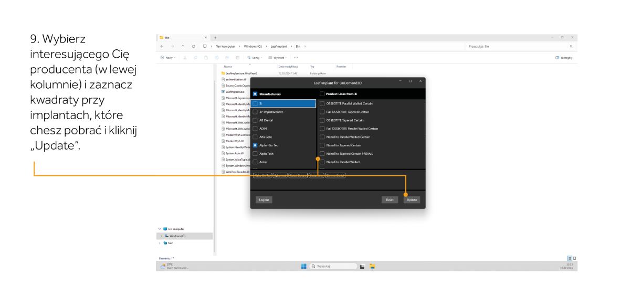Check Full OSSEOTITE Tapered Certain
This screenshot has width=630, height=307.
click(322, 112)
